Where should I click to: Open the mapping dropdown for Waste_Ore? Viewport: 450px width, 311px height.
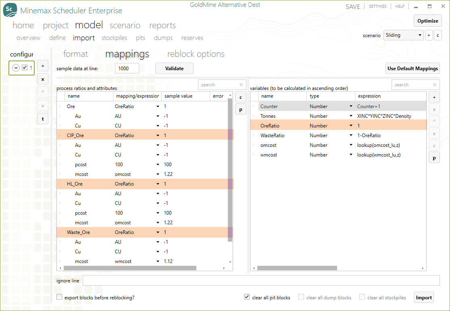[158, 232]
